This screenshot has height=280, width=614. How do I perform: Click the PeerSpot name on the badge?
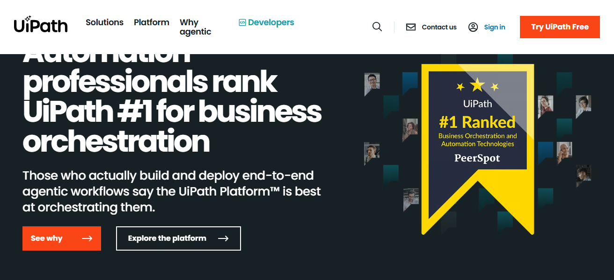(477, 159)
